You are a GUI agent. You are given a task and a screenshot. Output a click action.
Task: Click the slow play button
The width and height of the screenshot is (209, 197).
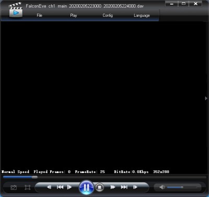[69, 187]
